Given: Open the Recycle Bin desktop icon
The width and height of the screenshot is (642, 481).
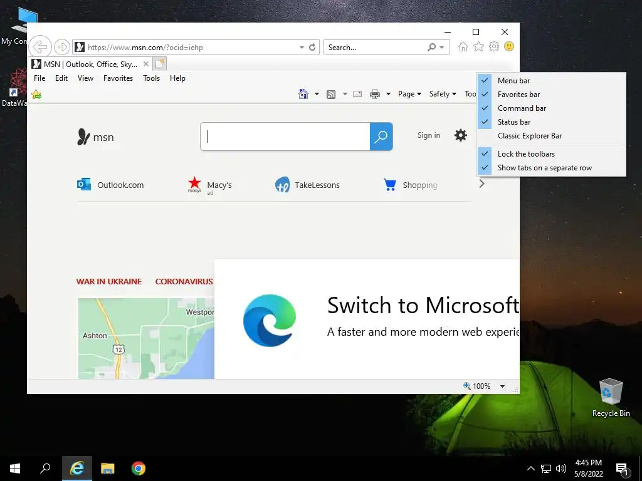Looking at the screenshot, I should 611,398.
